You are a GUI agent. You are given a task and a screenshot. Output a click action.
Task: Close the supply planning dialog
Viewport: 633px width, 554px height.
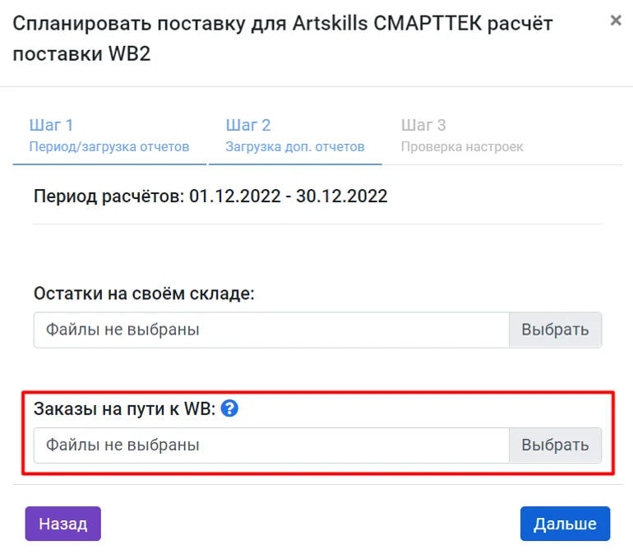616,21
